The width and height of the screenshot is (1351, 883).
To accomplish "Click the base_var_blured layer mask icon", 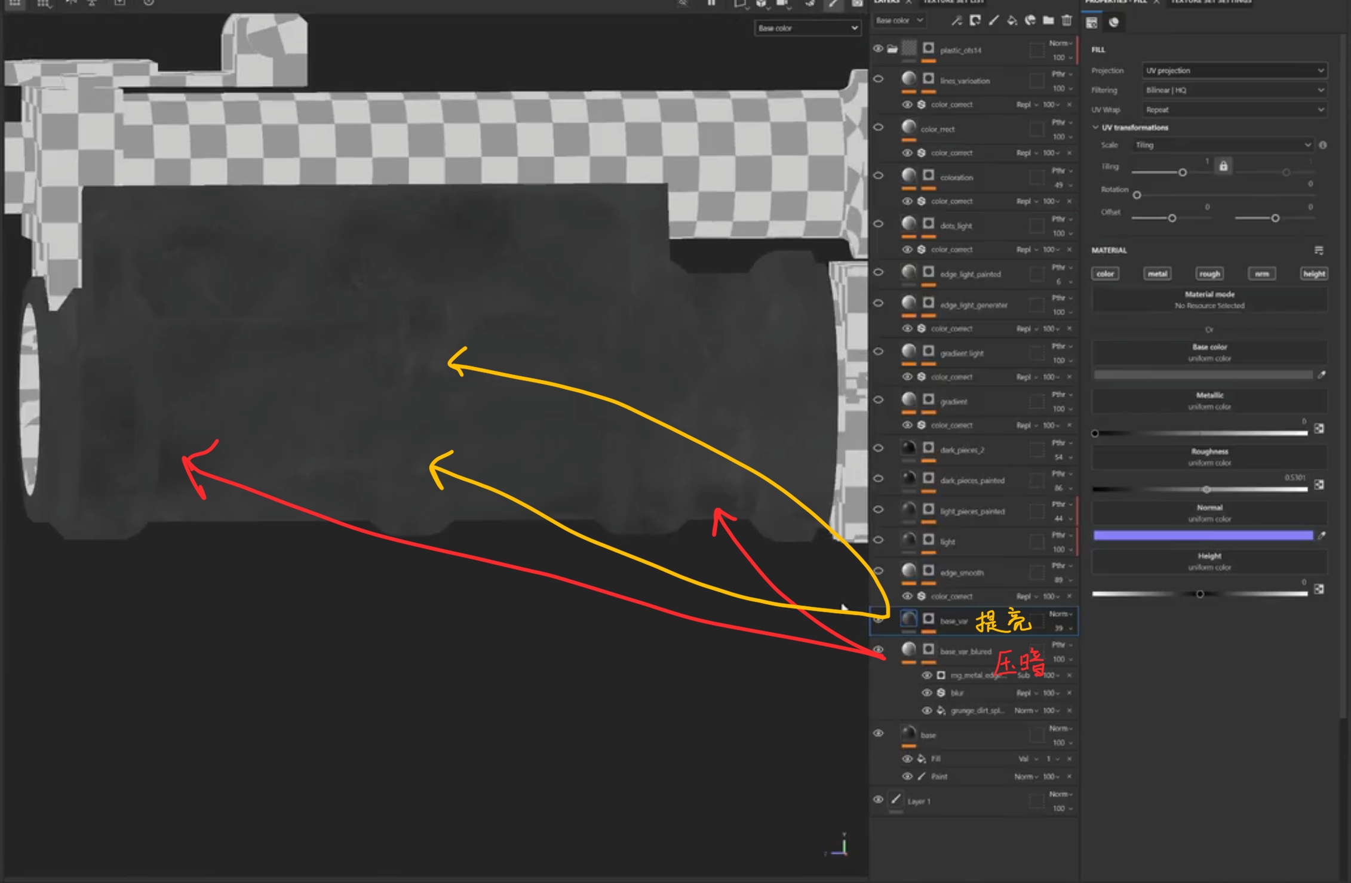I will [928, 649].
